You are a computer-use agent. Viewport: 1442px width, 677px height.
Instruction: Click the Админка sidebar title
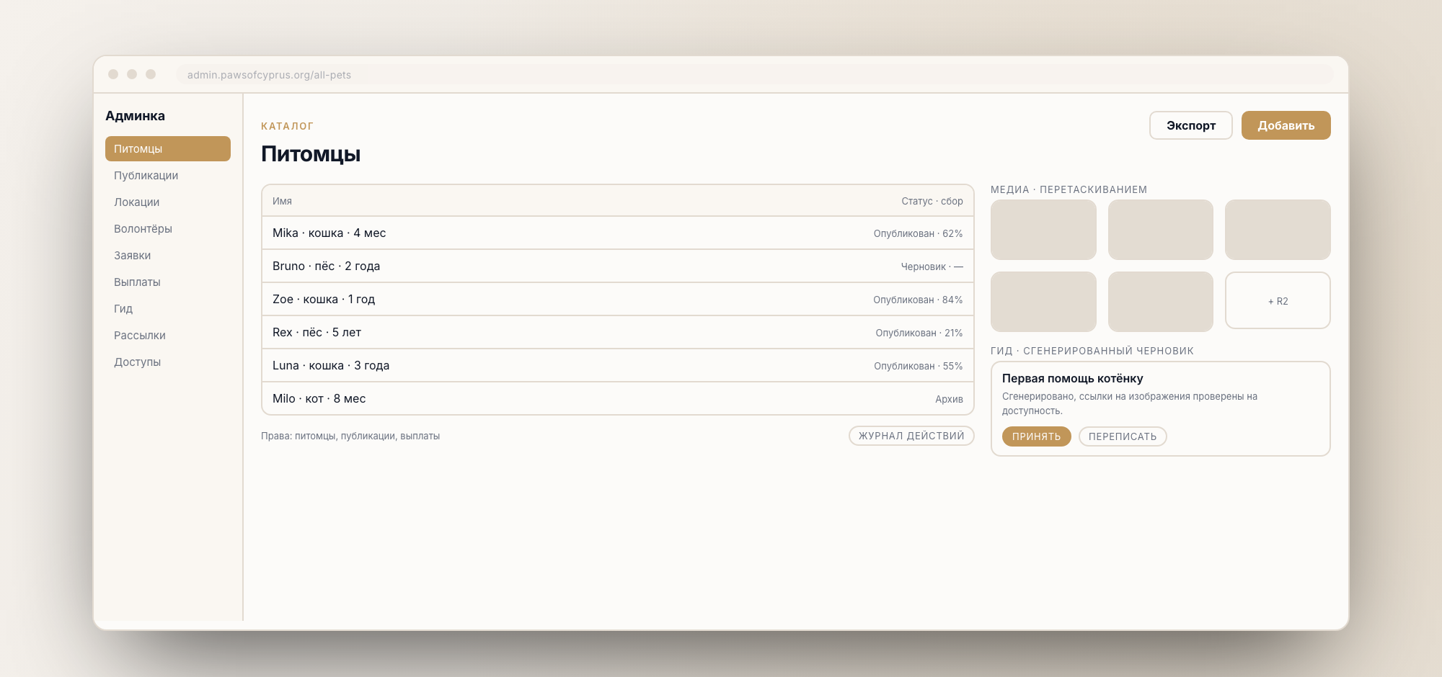[x=135, y=116]
